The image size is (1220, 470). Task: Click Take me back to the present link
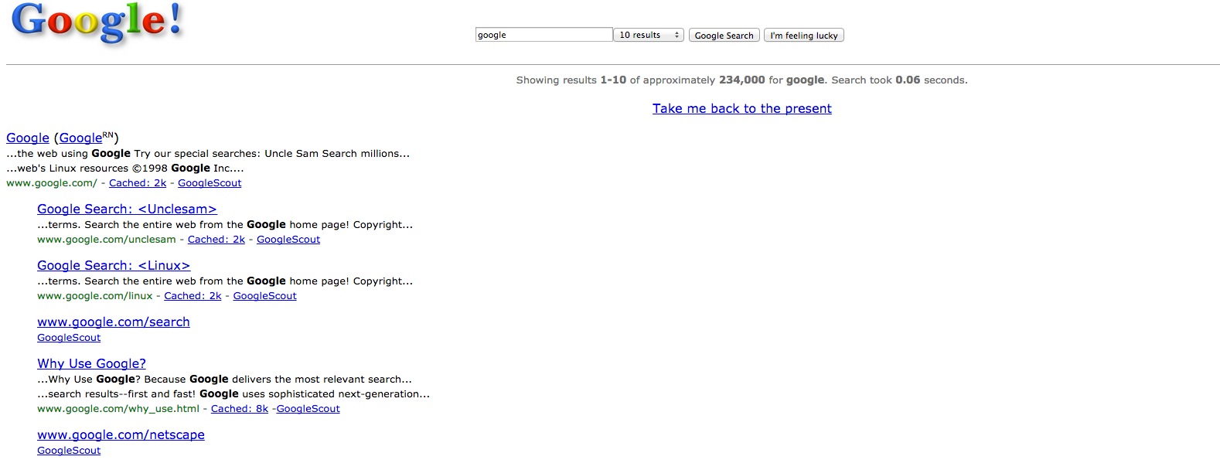pos(742,108)
